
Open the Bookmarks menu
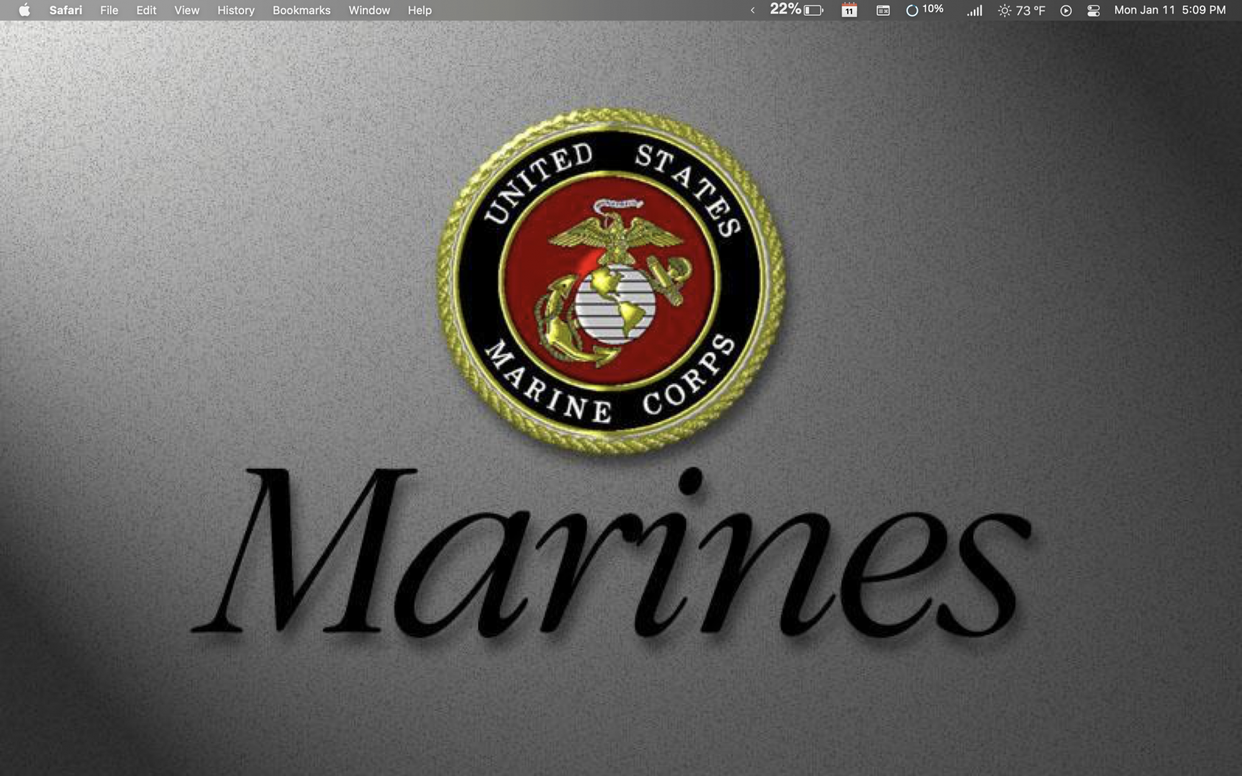301,10
